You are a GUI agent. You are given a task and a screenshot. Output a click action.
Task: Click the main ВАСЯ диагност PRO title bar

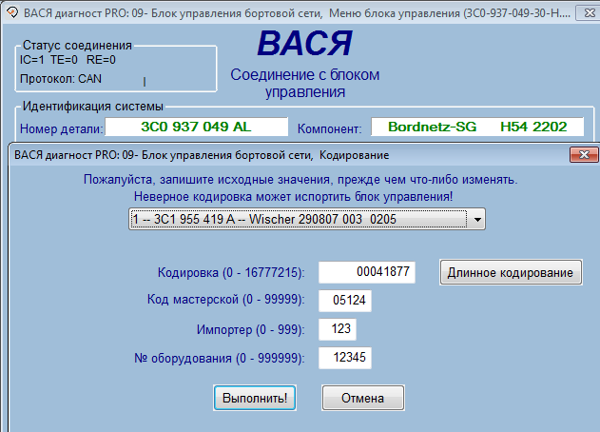point(285,10)
